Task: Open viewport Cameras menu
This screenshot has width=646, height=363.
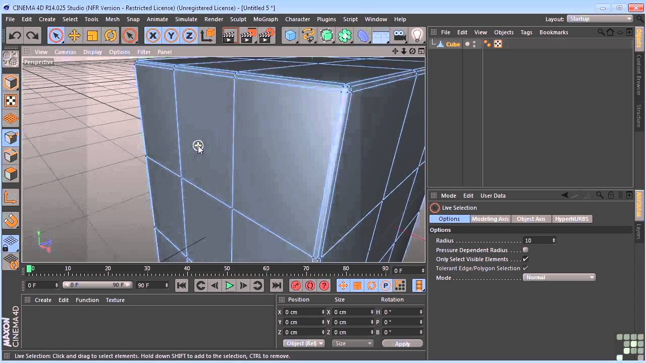Action: click(x=65, y=52)
